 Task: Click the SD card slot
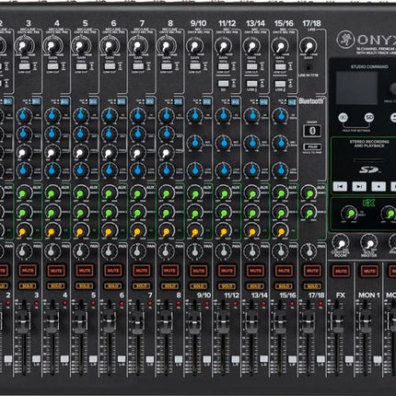(368, 160)
